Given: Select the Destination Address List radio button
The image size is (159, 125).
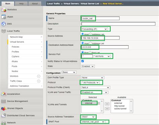Looking at the screenshot, I should [91, 43].
